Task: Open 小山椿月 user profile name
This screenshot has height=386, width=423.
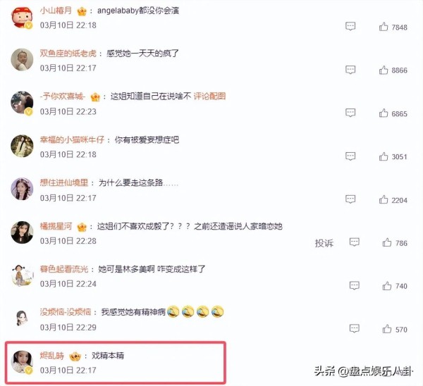Action: tap(56, 11)
